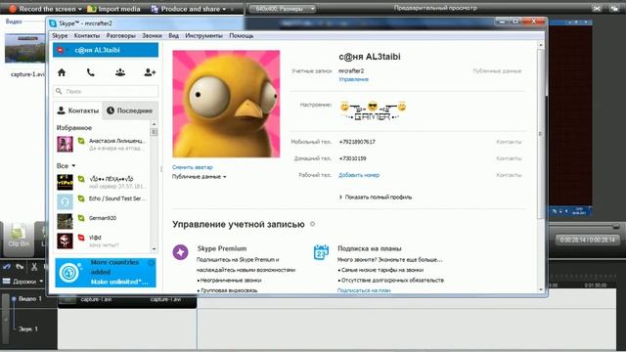The image size is (626, 352).
Task: Click the status icon beside с@ня AL3taibi
Action: point(61,50)
